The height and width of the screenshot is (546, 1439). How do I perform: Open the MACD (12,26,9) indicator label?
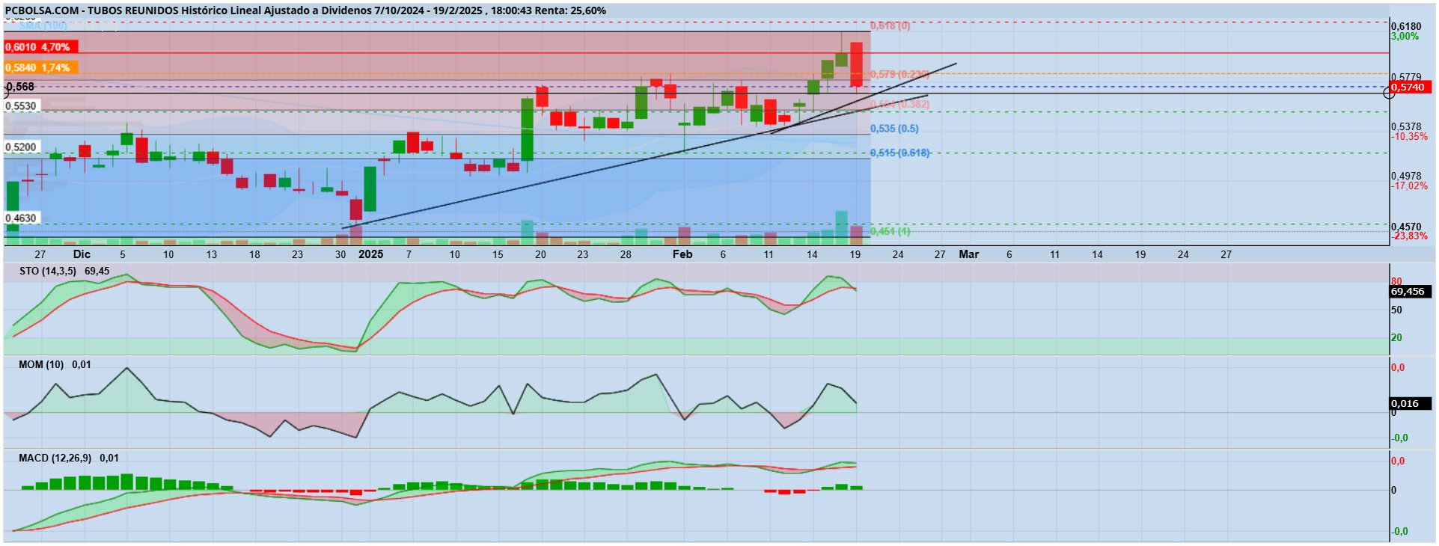coord(55,458)
